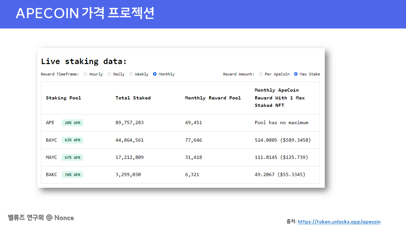Choose the Weekly reward timeframe

(x=131, y=74)
